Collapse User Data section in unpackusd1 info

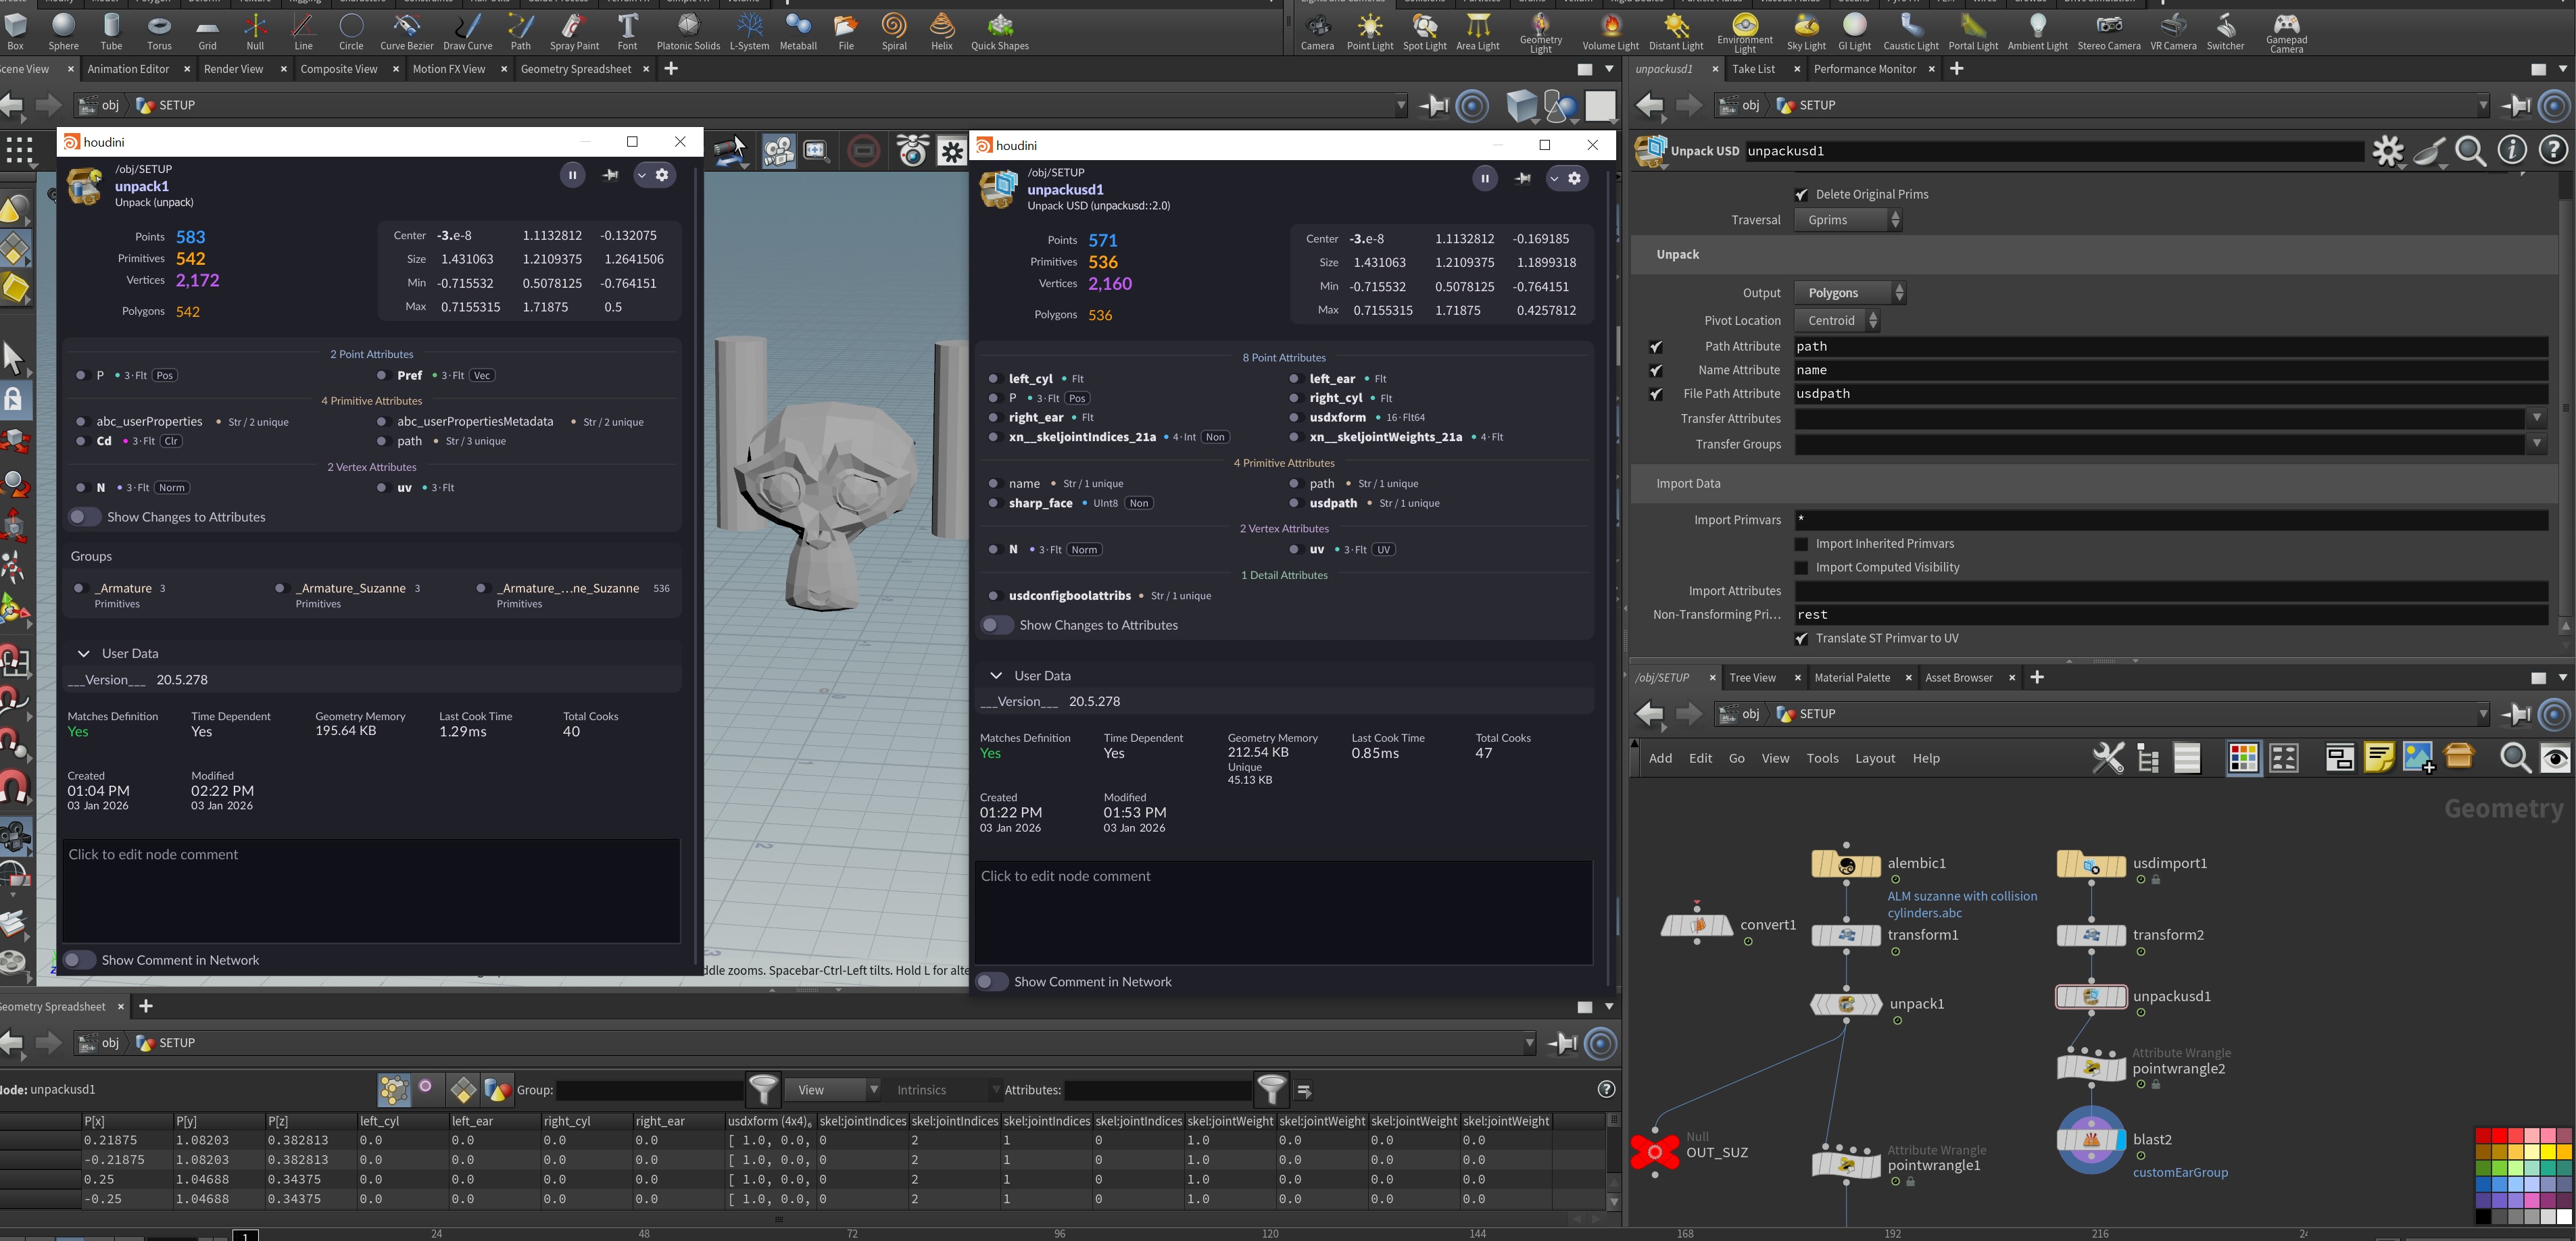click(x=996, y=676)
